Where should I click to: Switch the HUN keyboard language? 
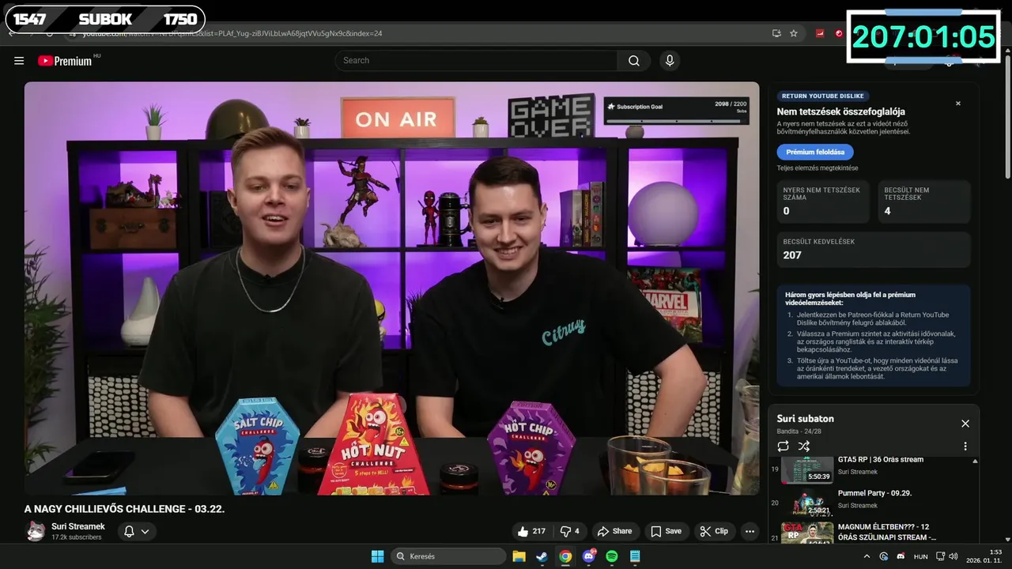click(921, 556)
